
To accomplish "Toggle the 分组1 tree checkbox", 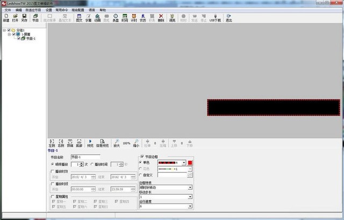I will click(x=9, y=30).
